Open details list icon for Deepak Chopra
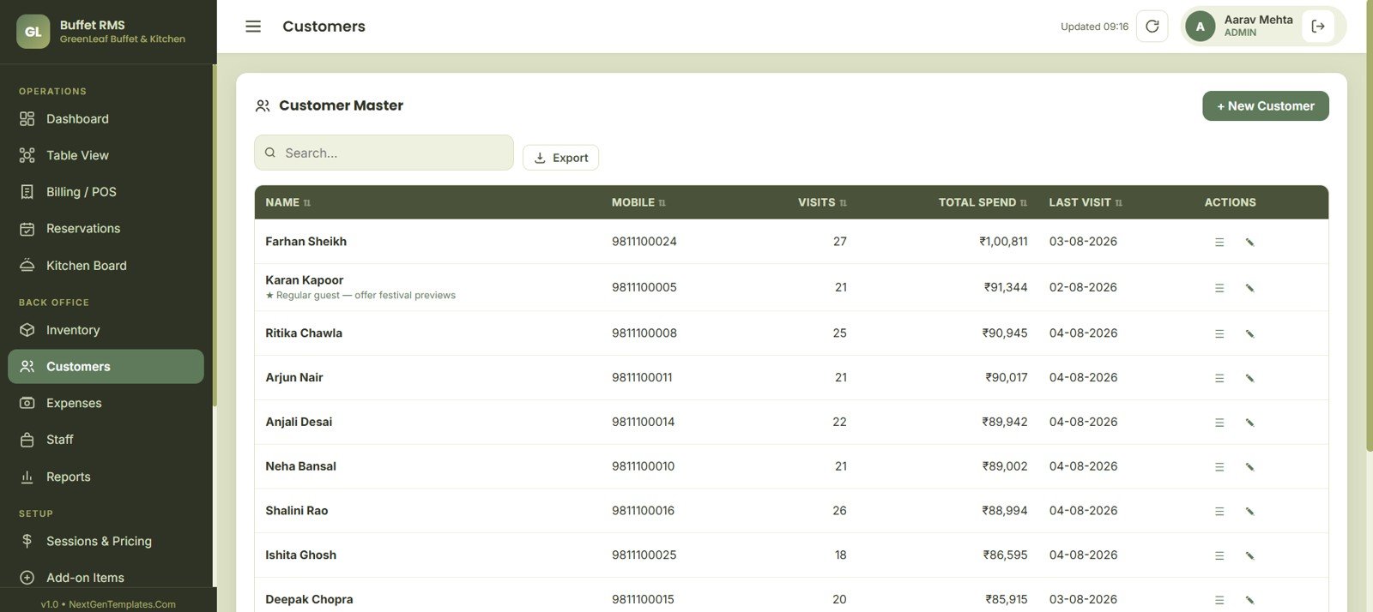Screen dimensions: 1373x612 click(1219, 600)
